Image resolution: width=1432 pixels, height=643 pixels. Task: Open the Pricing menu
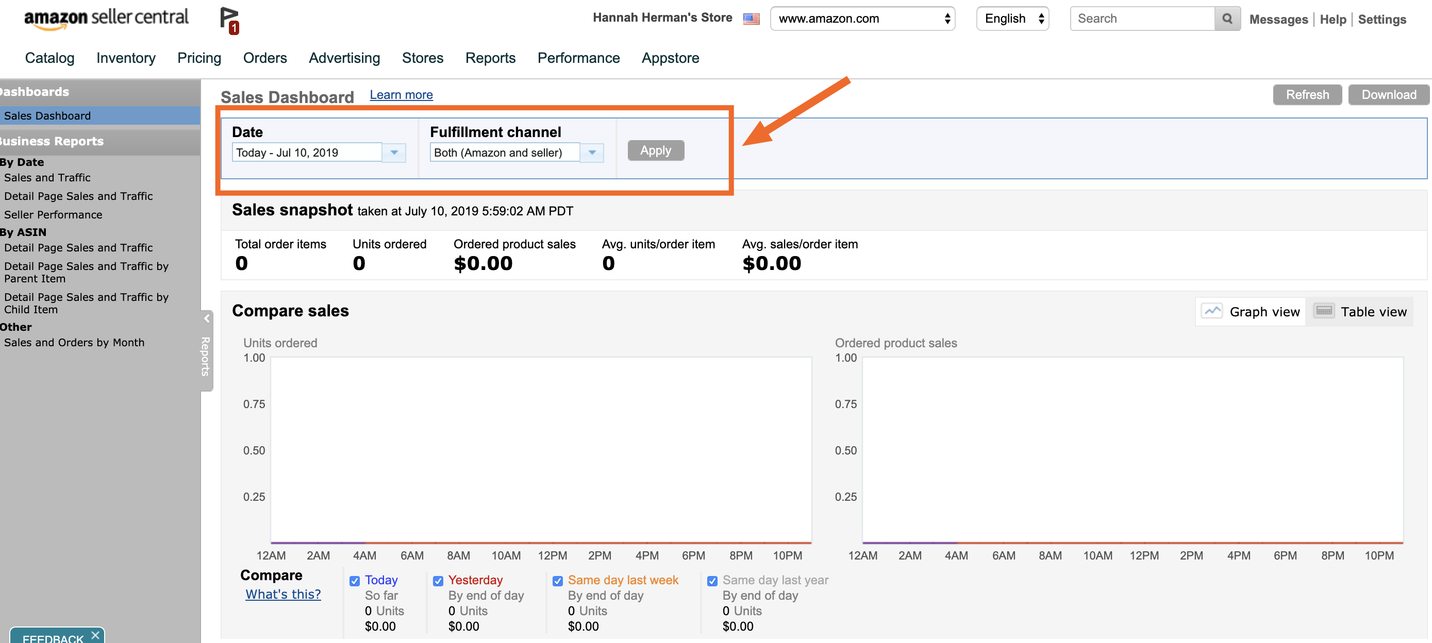click(x=199, y=58)
